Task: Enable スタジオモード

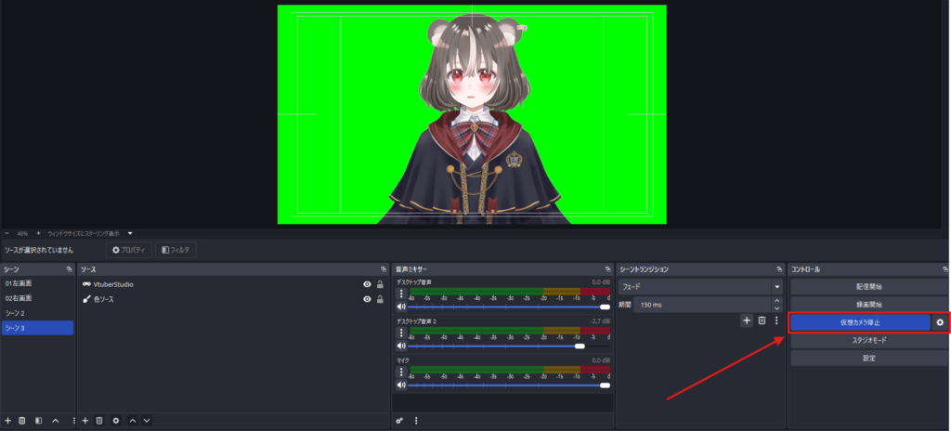Action: coord(869,341)
